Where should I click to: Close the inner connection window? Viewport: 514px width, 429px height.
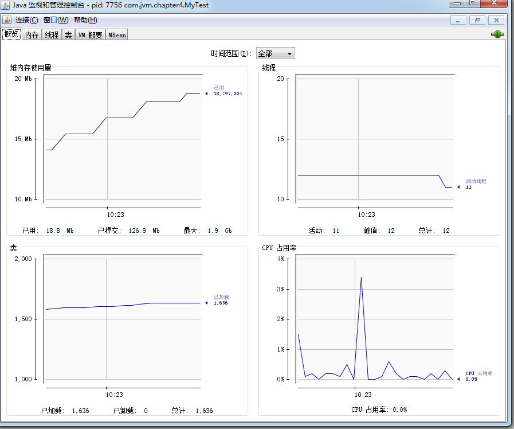pyautogui.click(x=496, y=20)
